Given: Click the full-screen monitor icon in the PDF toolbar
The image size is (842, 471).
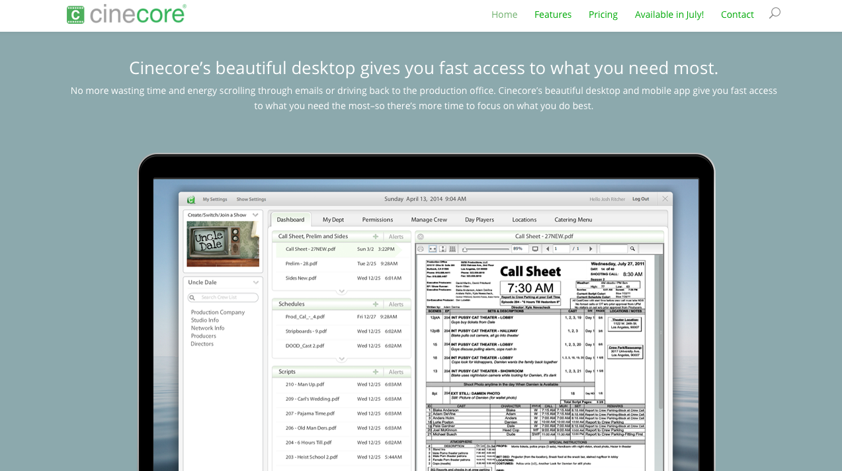Looking at the screenshot, I should click(x=535, y=249).
